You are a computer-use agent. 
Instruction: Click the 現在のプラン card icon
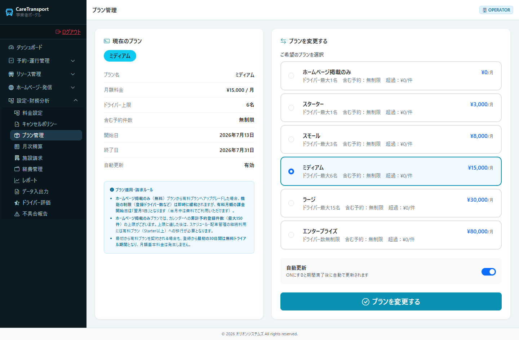tap(107, 41)
